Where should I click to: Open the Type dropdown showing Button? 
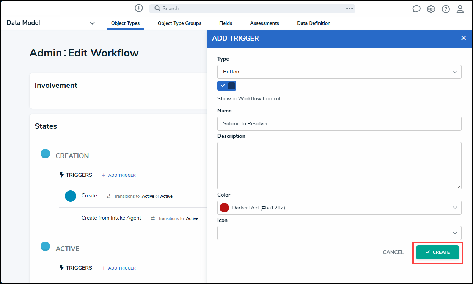click(339, 72)
